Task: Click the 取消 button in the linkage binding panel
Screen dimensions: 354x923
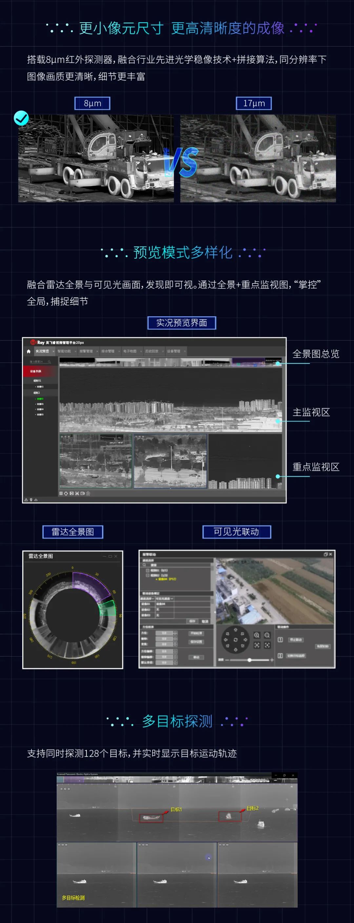Action: tap(205, 622)
